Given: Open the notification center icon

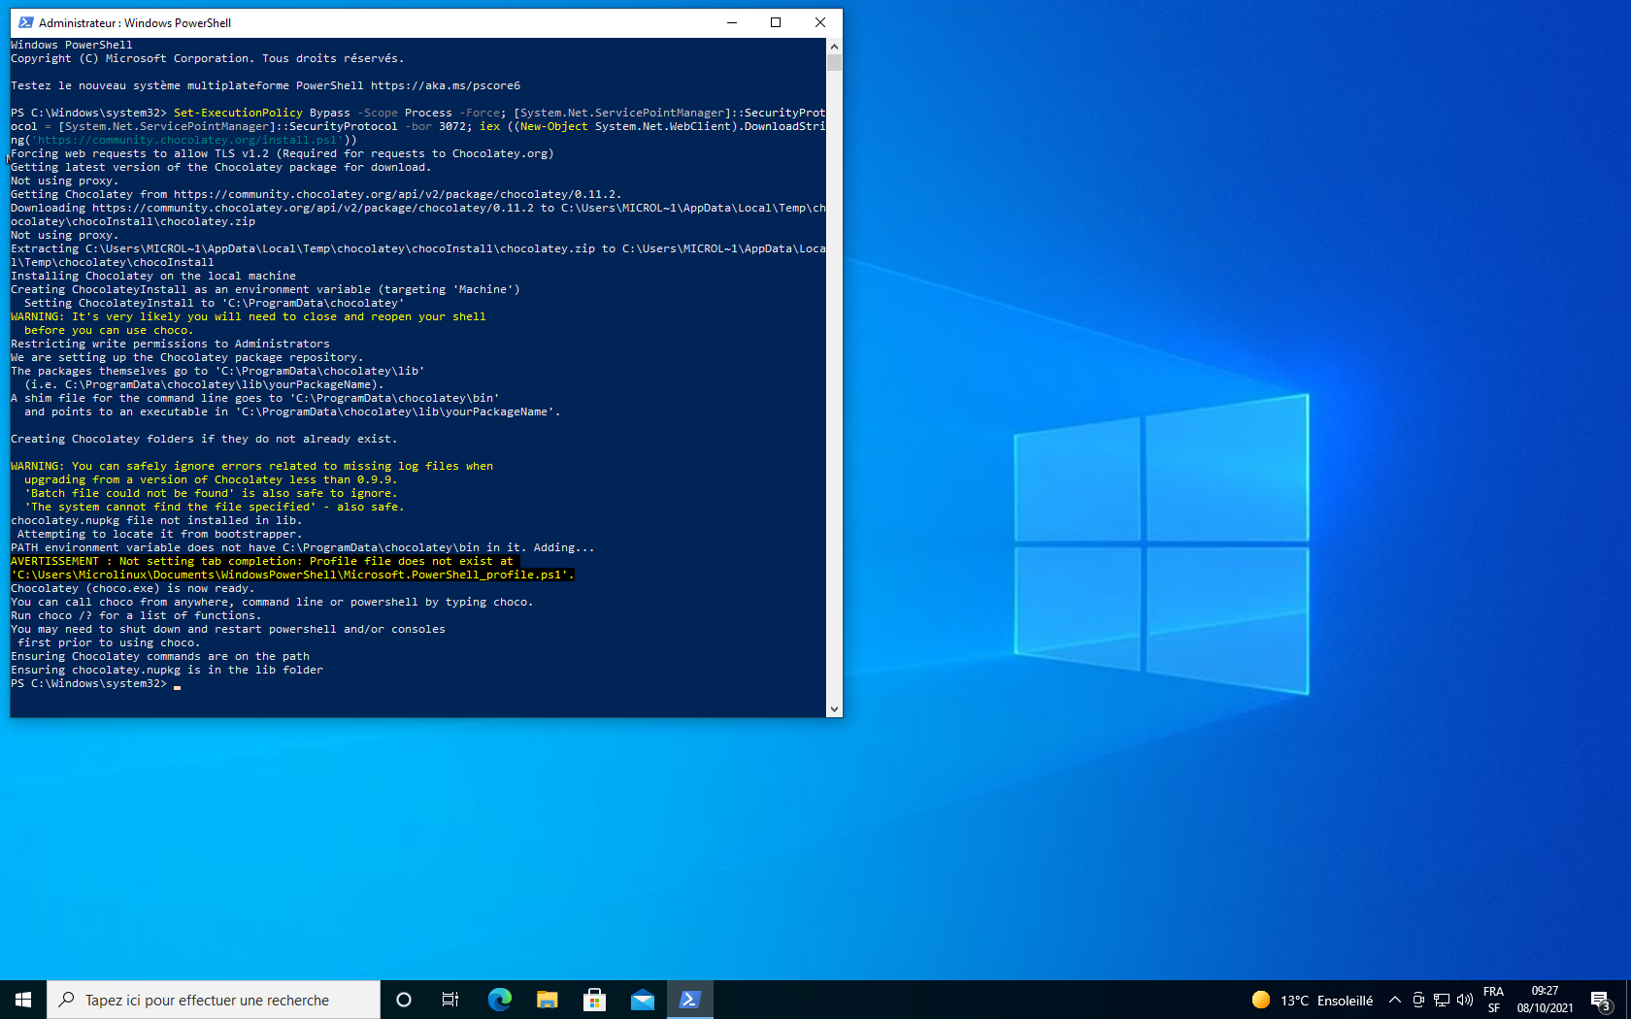Looking at the screenshot, I should [x=1602, y=1000].
